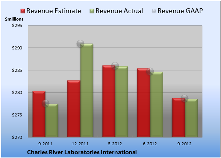Click the $270 axis value
Viewport: 221px width, 158px height.
tap(17, 137)
